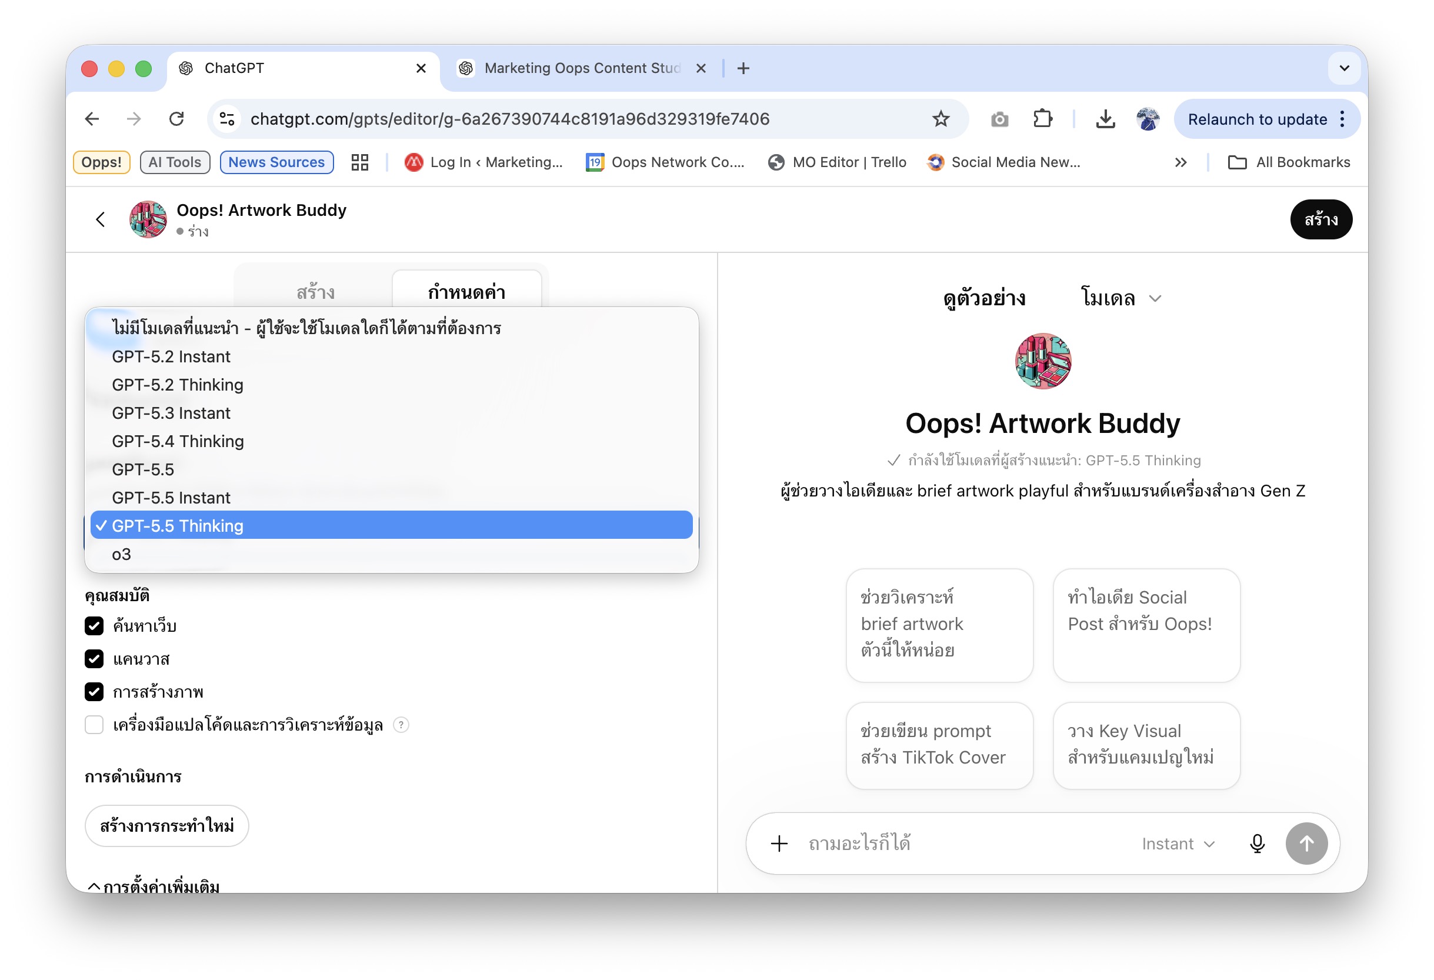1434x980 pixels.
Task: Choose the o3 model option
Action: [x=391, y=554]
